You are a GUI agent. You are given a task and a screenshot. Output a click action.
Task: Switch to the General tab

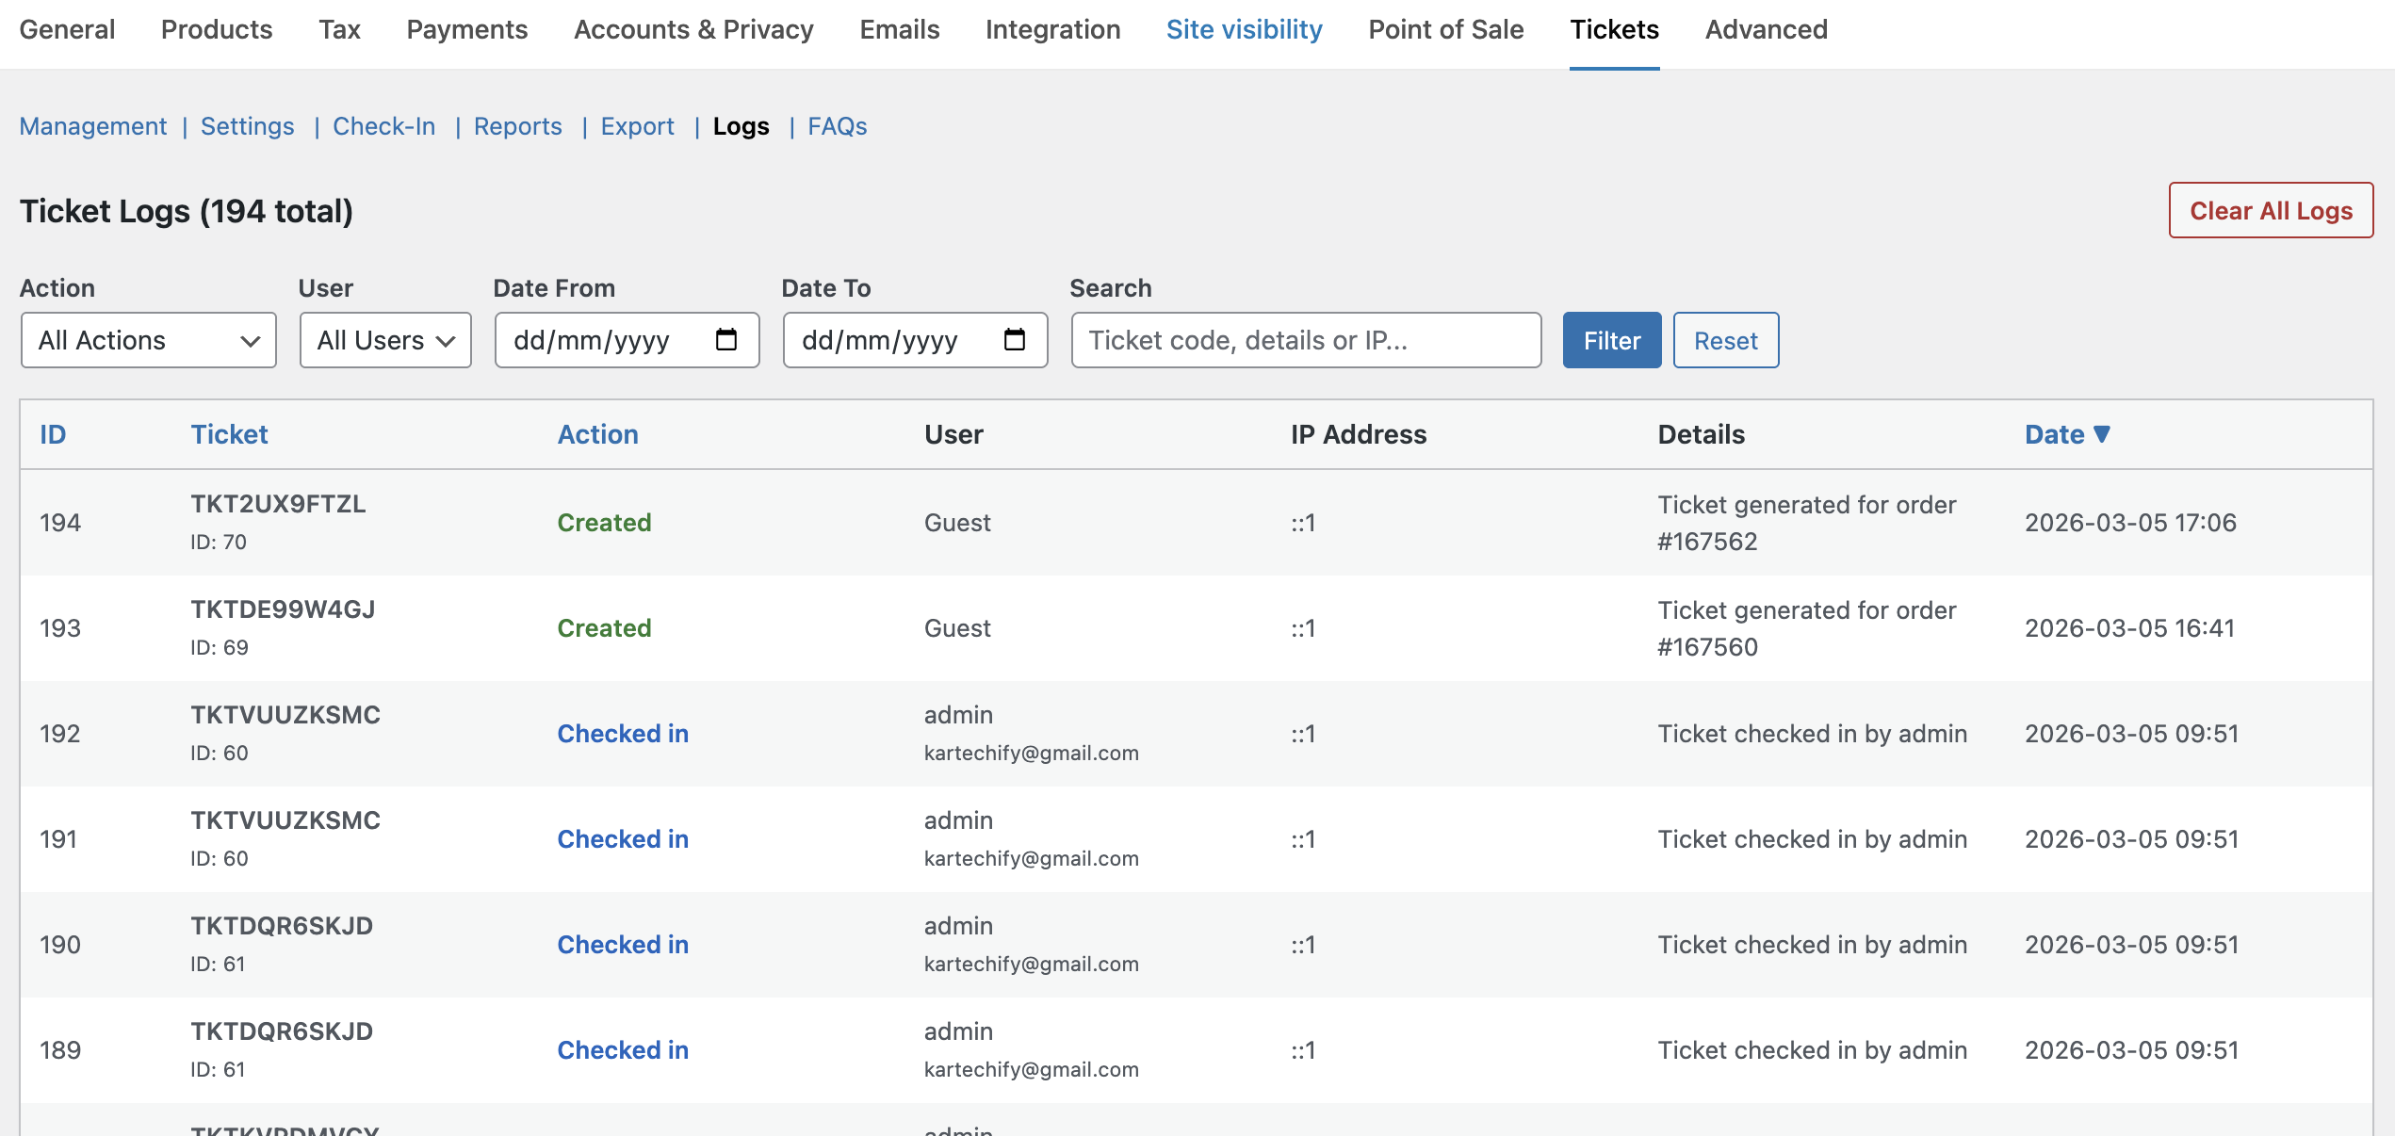pyautogui.click(x=67, y=30)
